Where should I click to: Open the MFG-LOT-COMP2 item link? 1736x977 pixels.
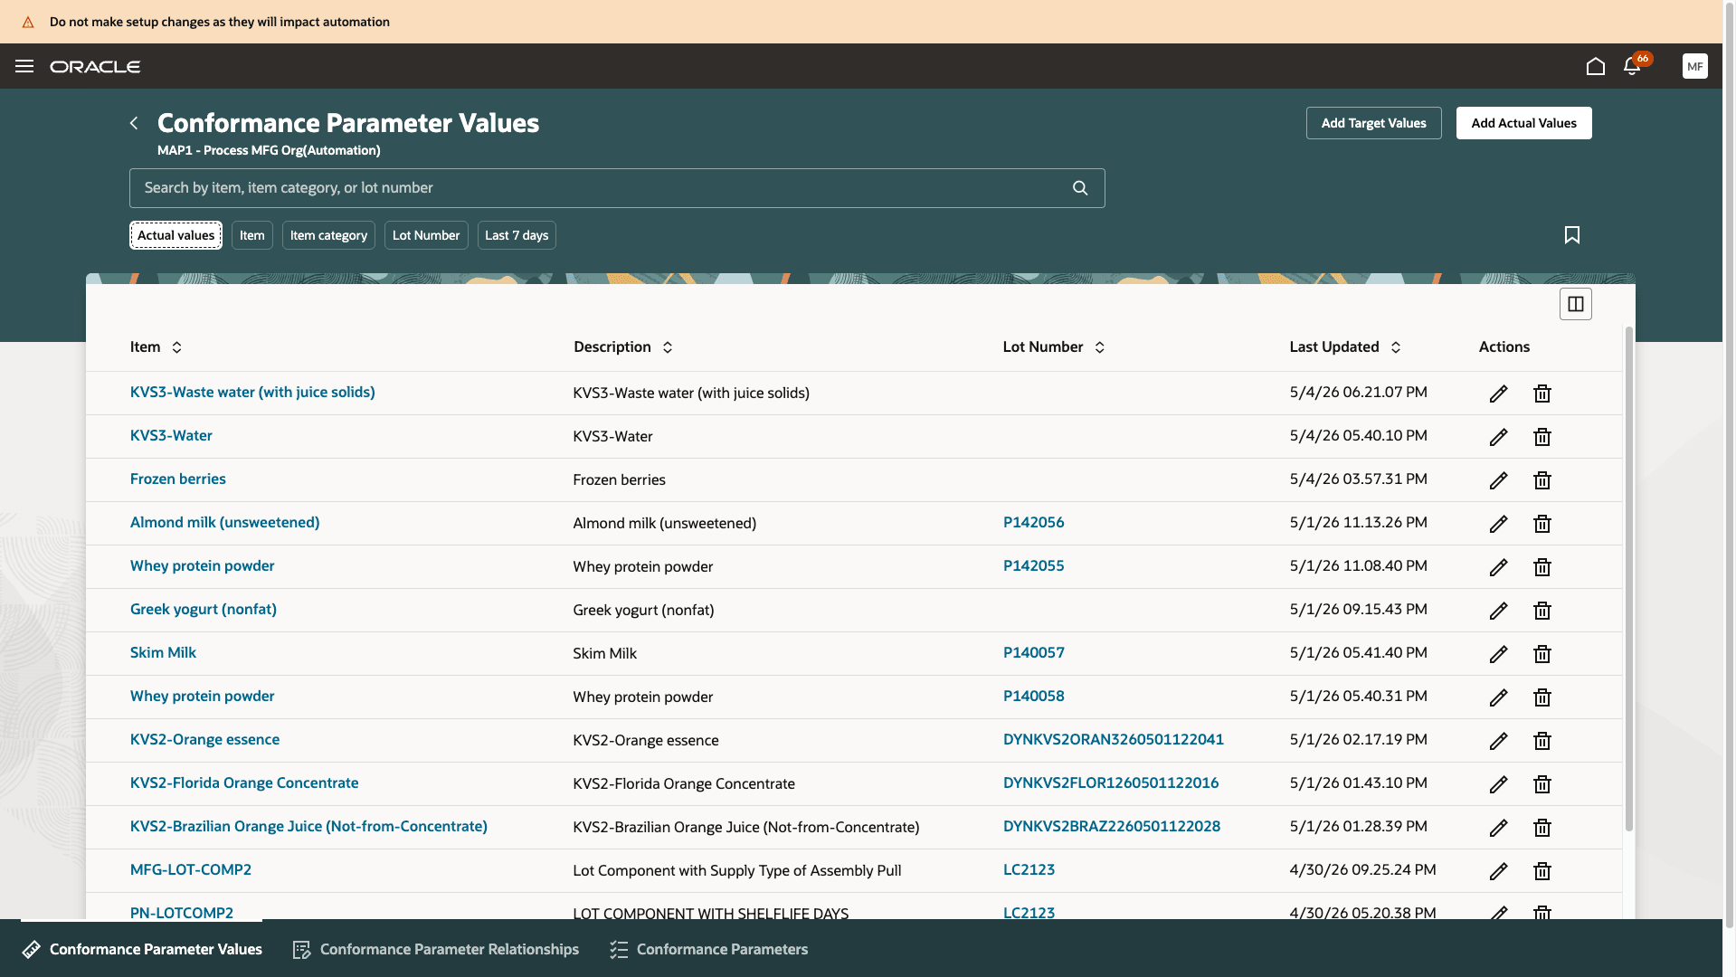[191, 869]
